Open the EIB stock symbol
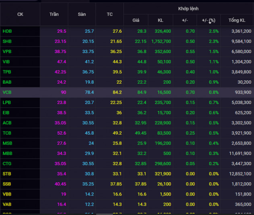The height and width of the screenshot is (215, 254). [6, 113]
